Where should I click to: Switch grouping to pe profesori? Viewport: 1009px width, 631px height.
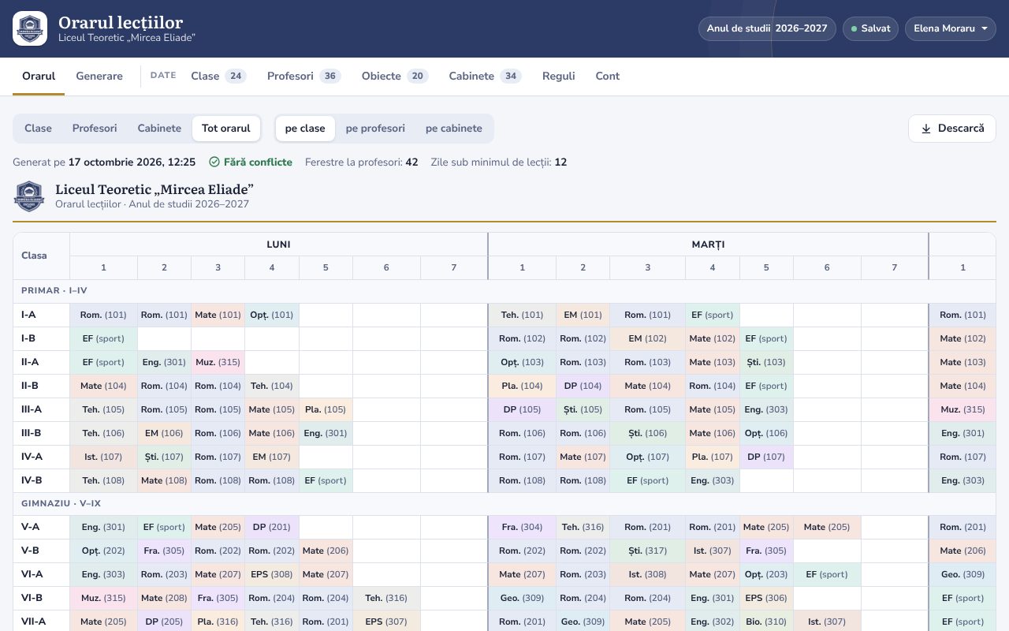(375, 129)
